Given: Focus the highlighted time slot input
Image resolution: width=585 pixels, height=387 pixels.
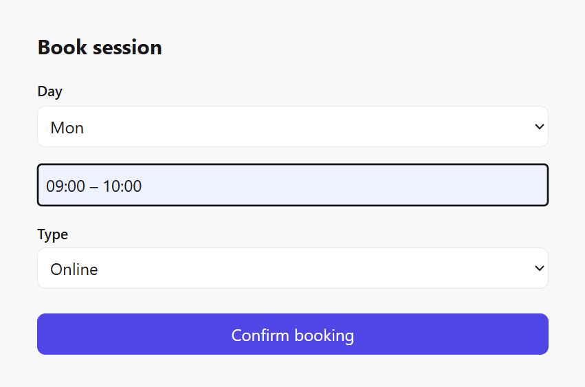Looking at the screenshot, I should click(x=292, y=186).
